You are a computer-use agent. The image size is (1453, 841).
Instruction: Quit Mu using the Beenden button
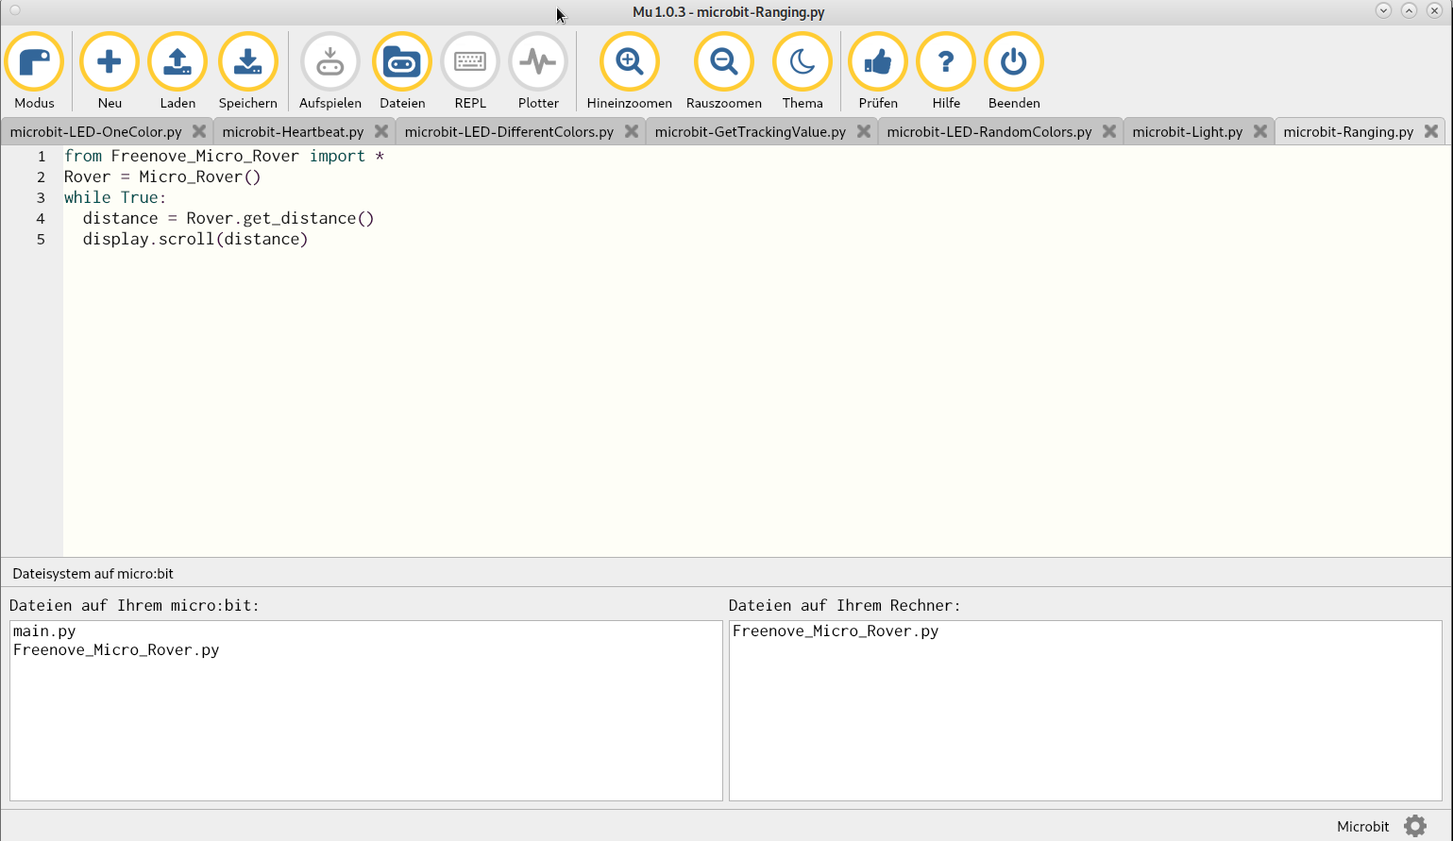point(1014,62)
